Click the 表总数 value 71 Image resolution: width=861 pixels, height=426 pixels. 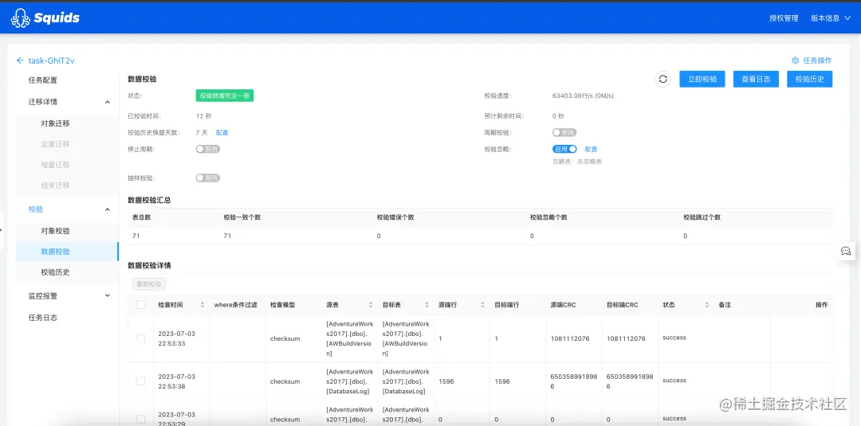[x=136, y=236]
